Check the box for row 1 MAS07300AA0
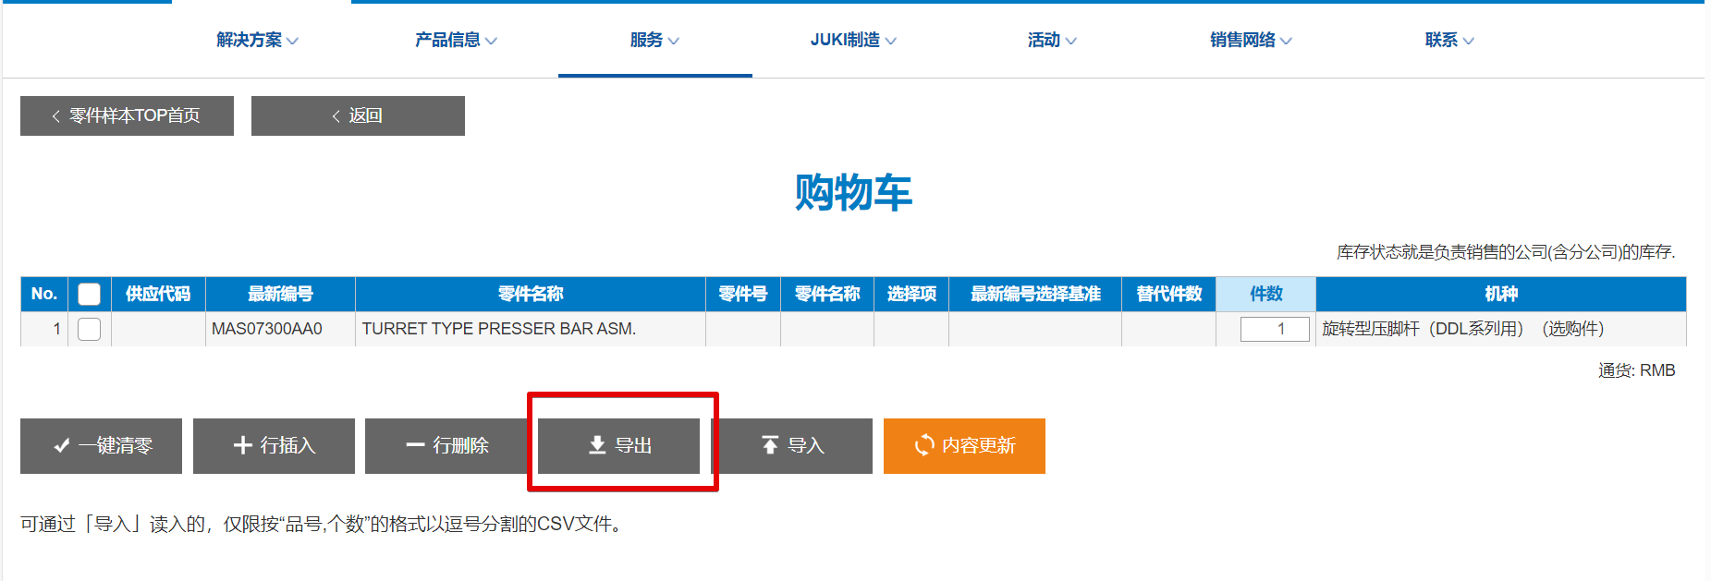1711x581 pixels. coord(89,329)
